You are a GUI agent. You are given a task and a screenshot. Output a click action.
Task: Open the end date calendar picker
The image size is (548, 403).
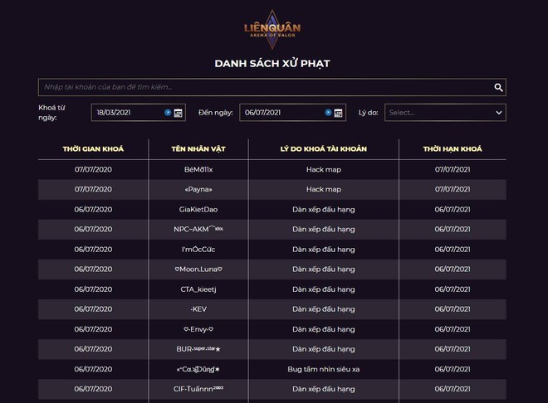338,113
